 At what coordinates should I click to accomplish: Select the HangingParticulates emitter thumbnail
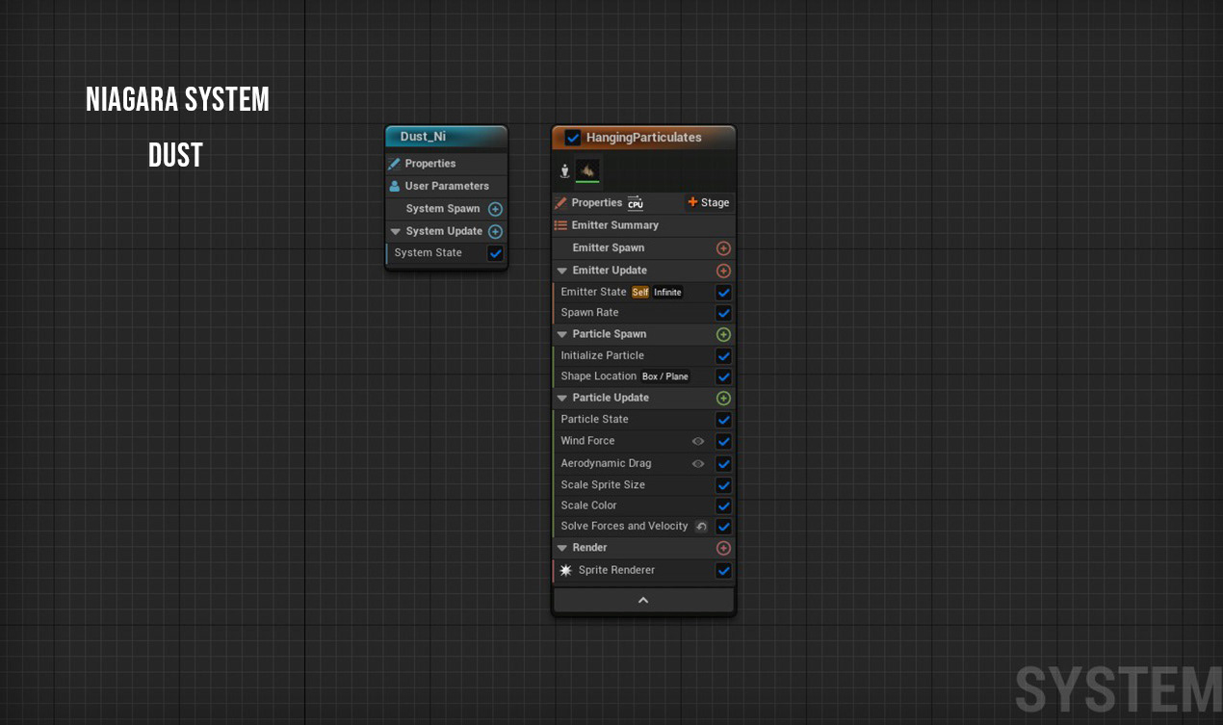587,170
